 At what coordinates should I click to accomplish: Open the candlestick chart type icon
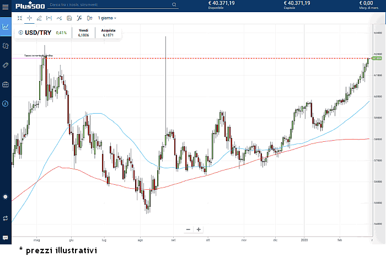pyautogui.click(x=89, y=18)
